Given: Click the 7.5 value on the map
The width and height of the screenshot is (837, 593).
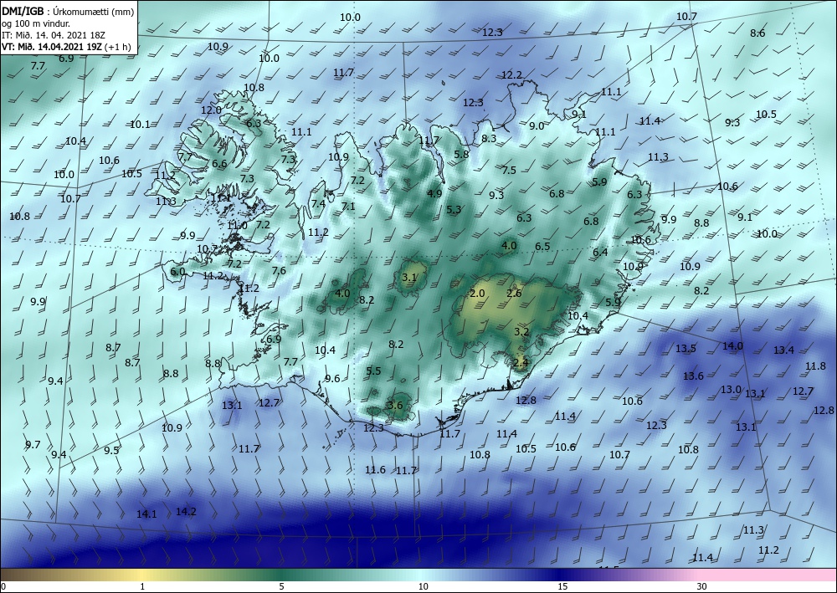Looking at the screenshot, I should [x=509, y=170].
